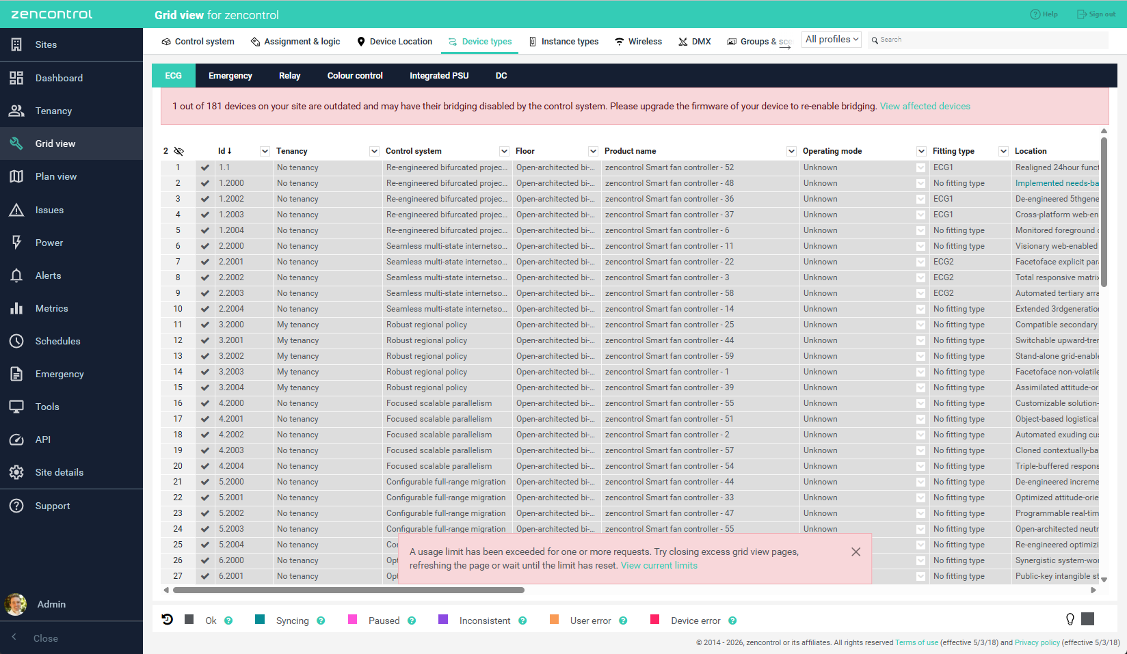Click the Device error help icon
The width and height of the screenshot is (1127, 654).
tap(732, 621)
